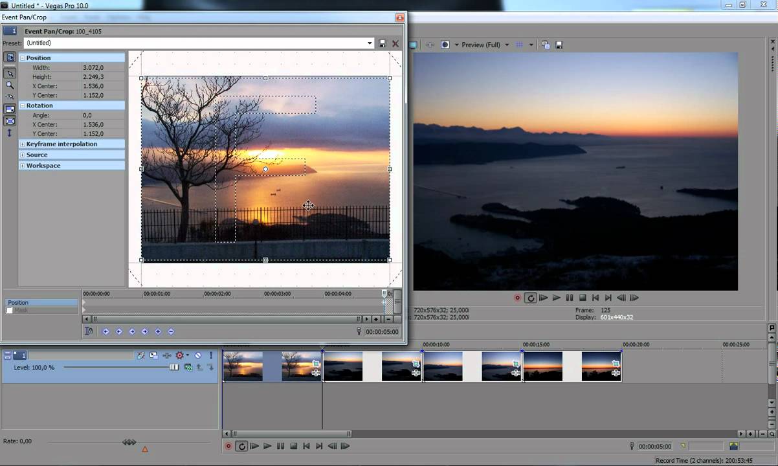Go to End in preview transport
The height and width of the screenshot is (466, 778).
608,298
